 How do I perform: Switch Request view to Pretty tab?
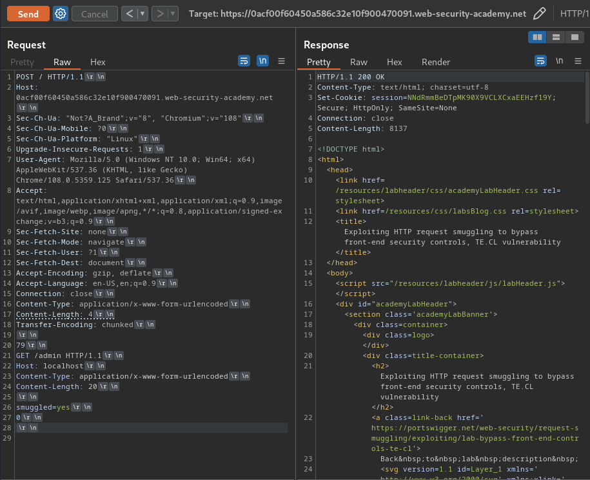pyautogui.click(x=22, y=62)
